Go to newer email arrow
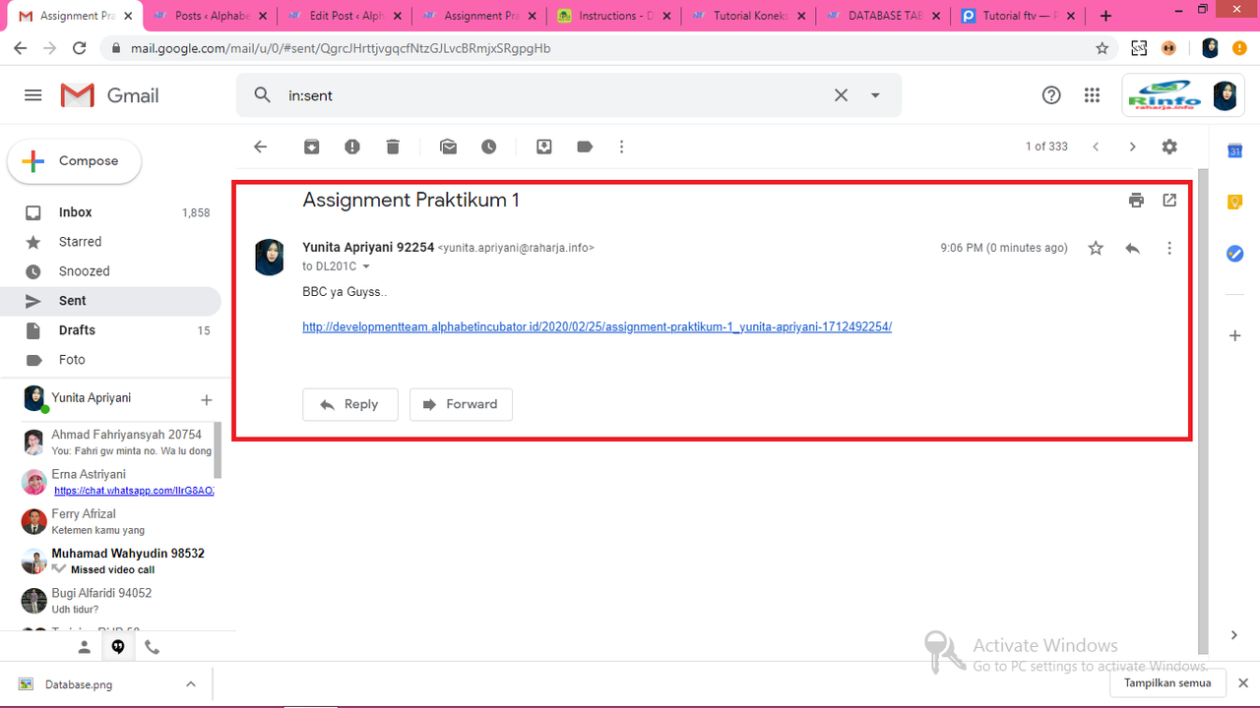The width and height of the screenshot is (1260, 708). click(x=1096, y=147)
